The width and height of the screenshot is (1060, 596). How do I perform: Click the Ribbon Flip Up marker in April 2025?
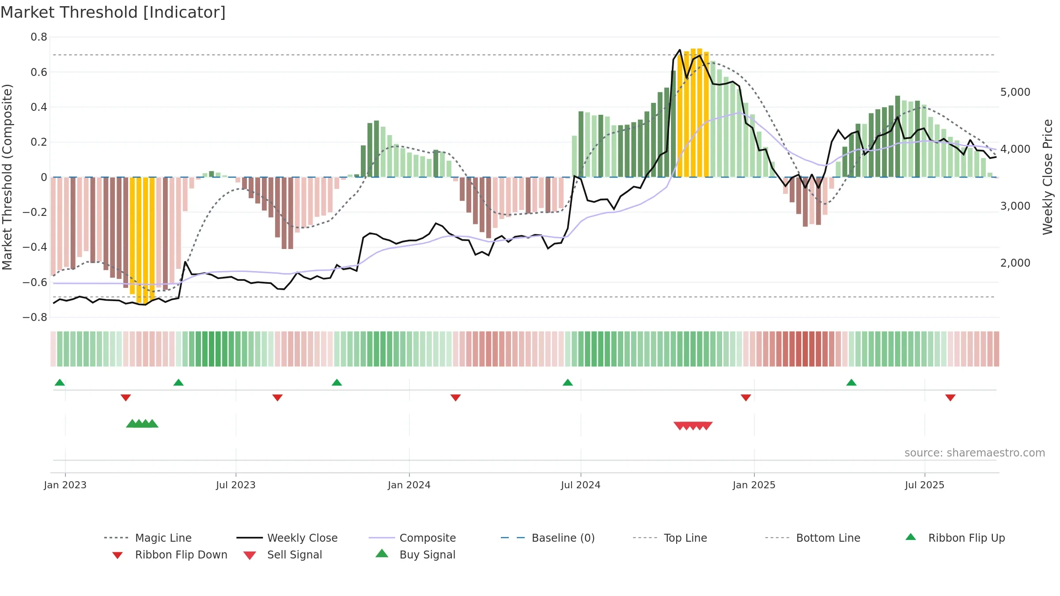pos(852,382)
